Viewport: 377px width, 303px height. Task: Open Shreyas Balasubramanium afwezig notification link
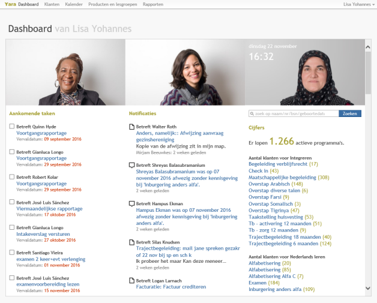coord(187,178)
